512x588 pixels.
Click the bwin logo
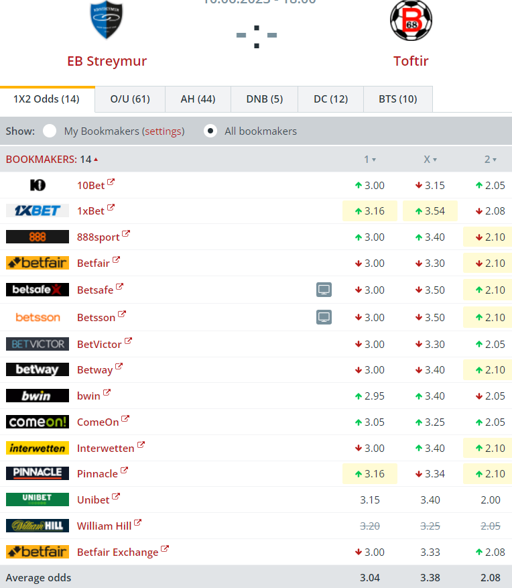[x=38, y=396]
